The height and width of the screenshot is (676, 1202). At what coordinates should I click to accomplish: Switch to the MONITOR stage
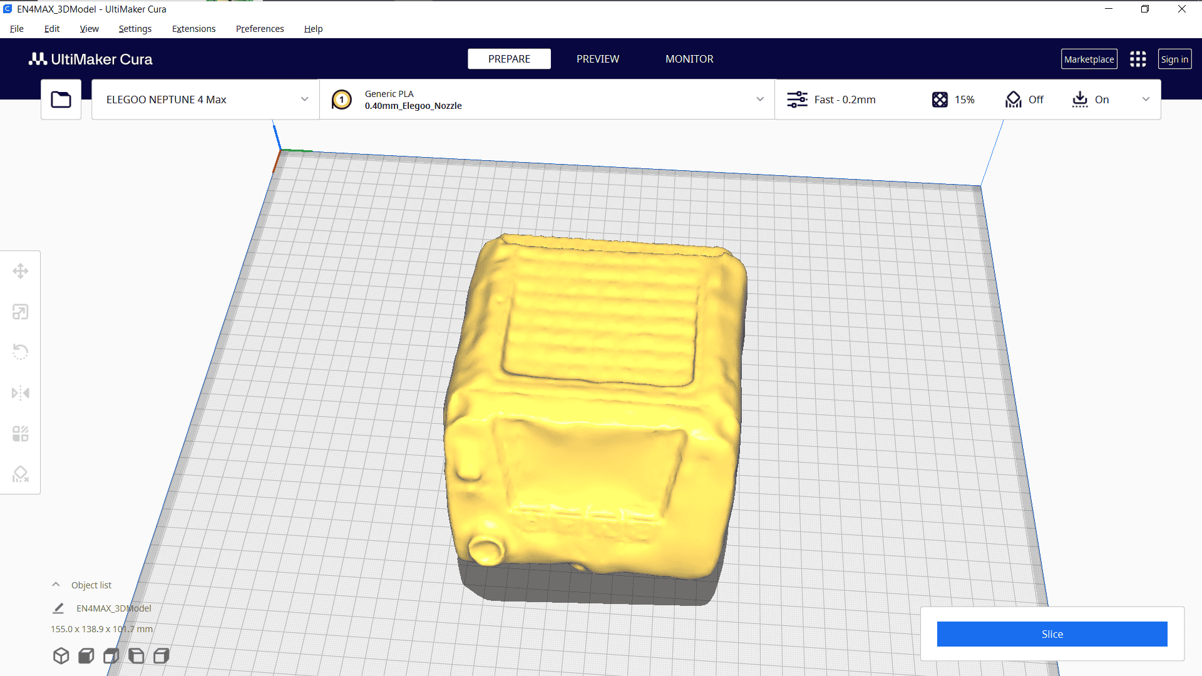[x=689, y=59]
